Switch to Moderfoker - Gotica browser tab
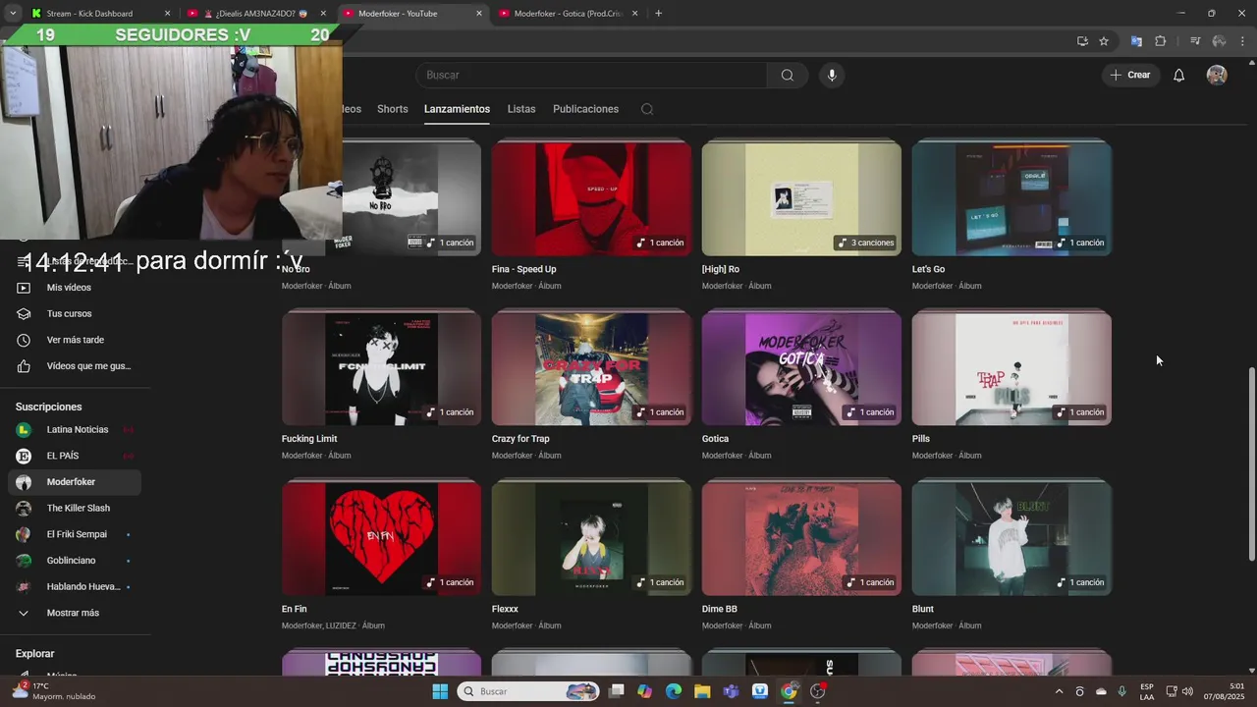Screen dimensions: 1257x707 (x=568, y=14)
